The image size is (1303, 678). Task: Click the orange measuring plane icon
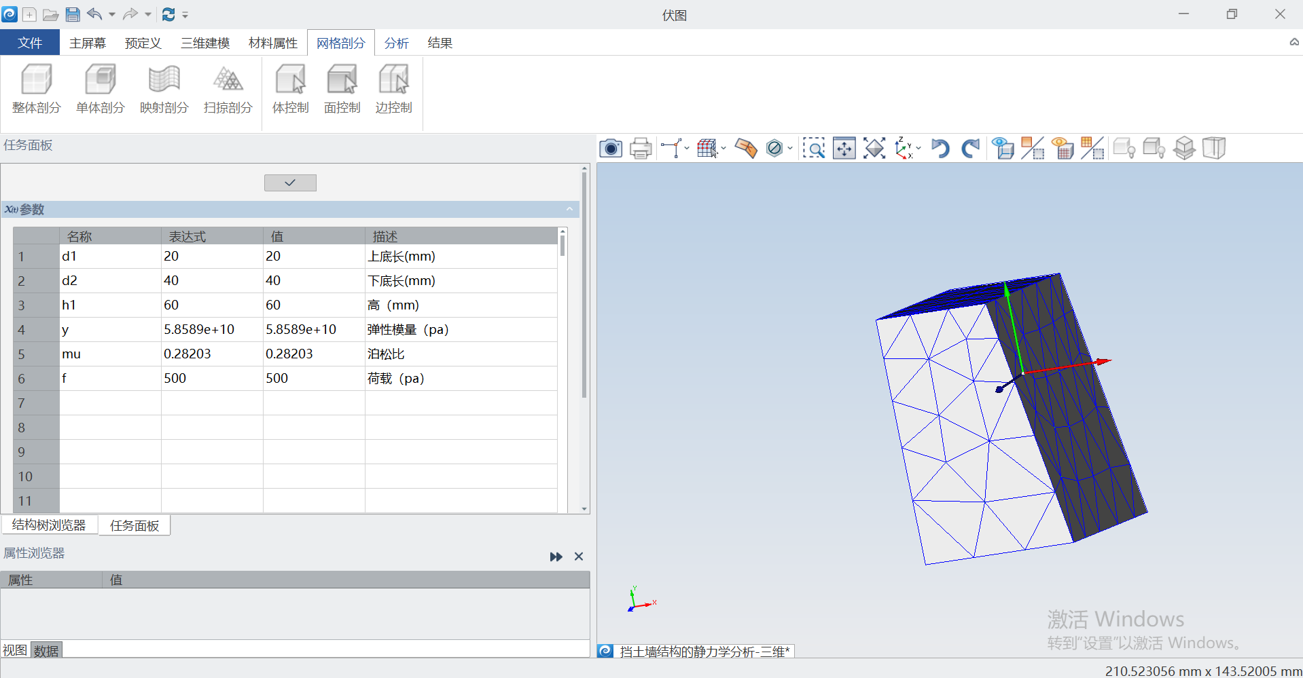[x=746, y=148]
